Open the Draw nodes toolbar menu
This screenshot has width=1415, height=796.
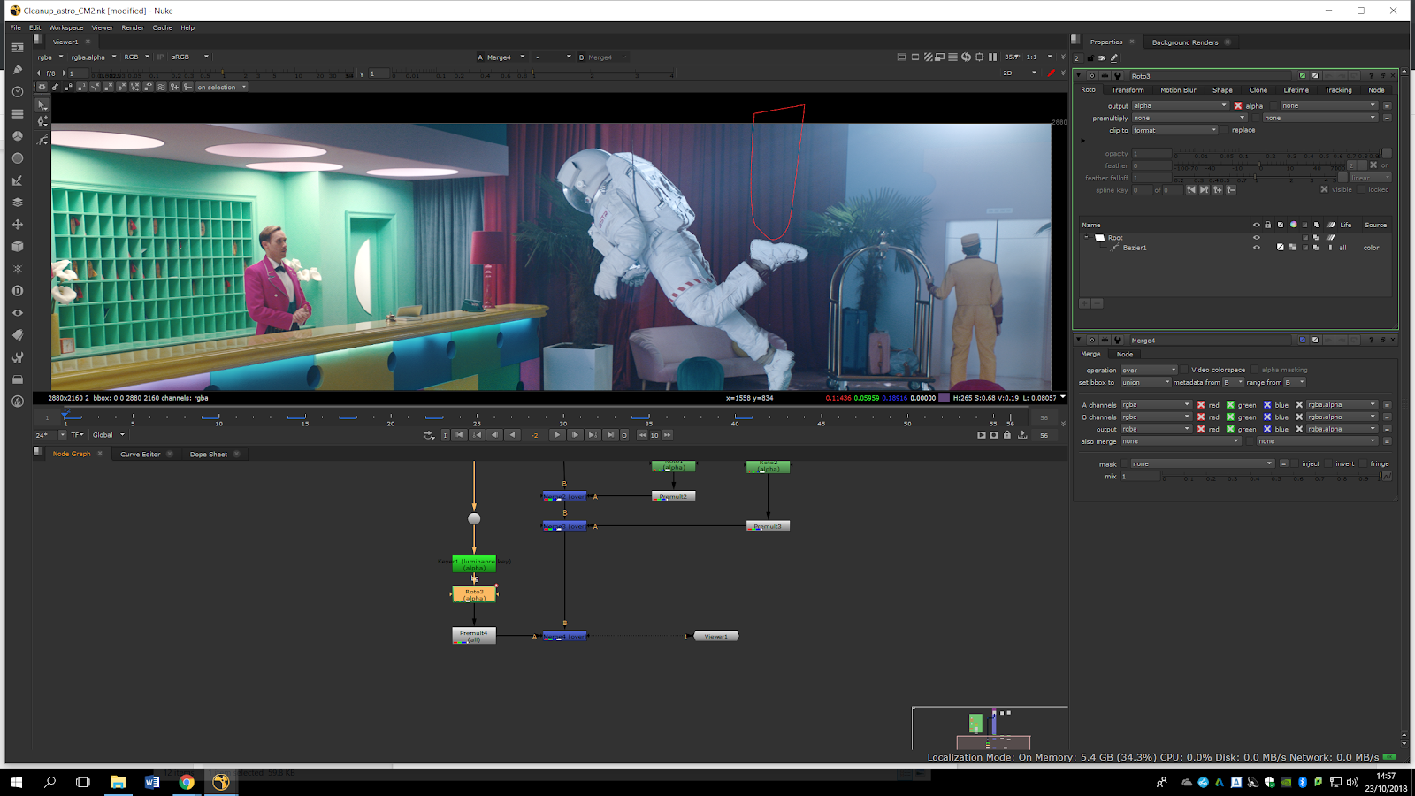tap(18, 70)
